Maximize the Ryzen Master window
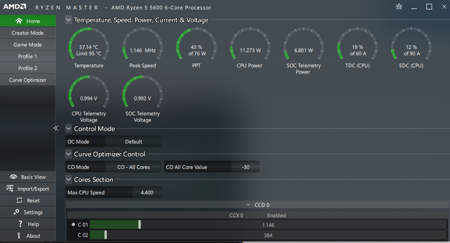 429,7
